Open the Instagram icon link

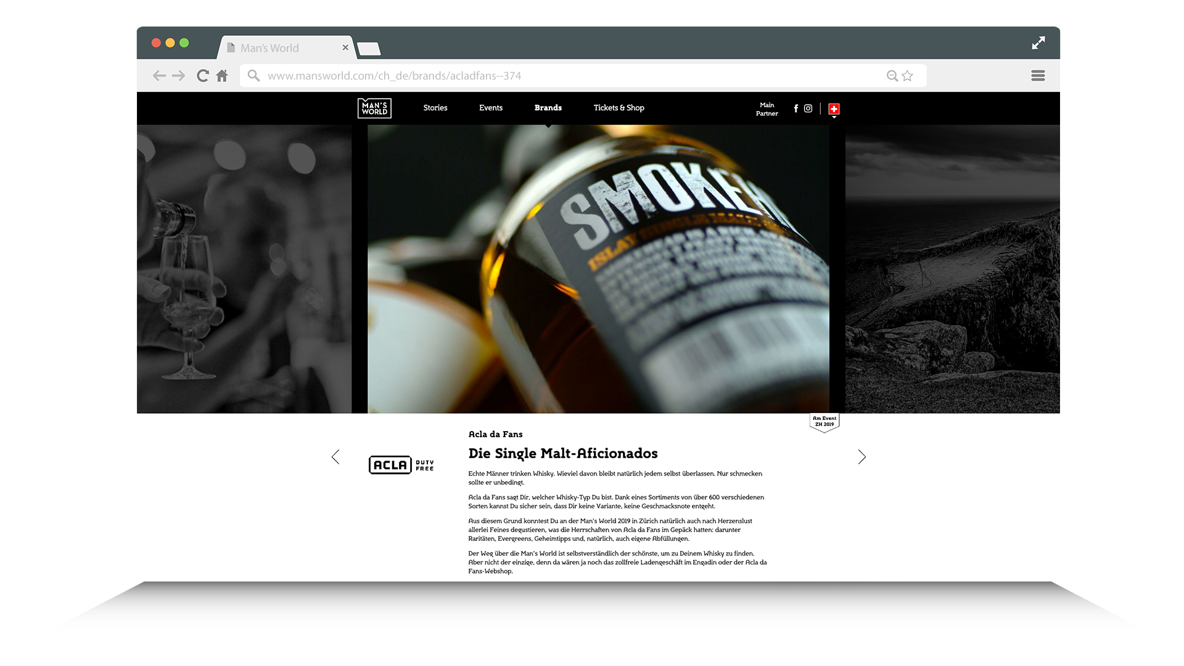tap(808, 109)
